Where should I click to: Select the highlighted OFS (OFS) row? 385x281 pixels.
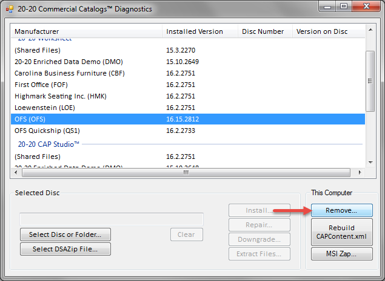click(x=188, y=119)
